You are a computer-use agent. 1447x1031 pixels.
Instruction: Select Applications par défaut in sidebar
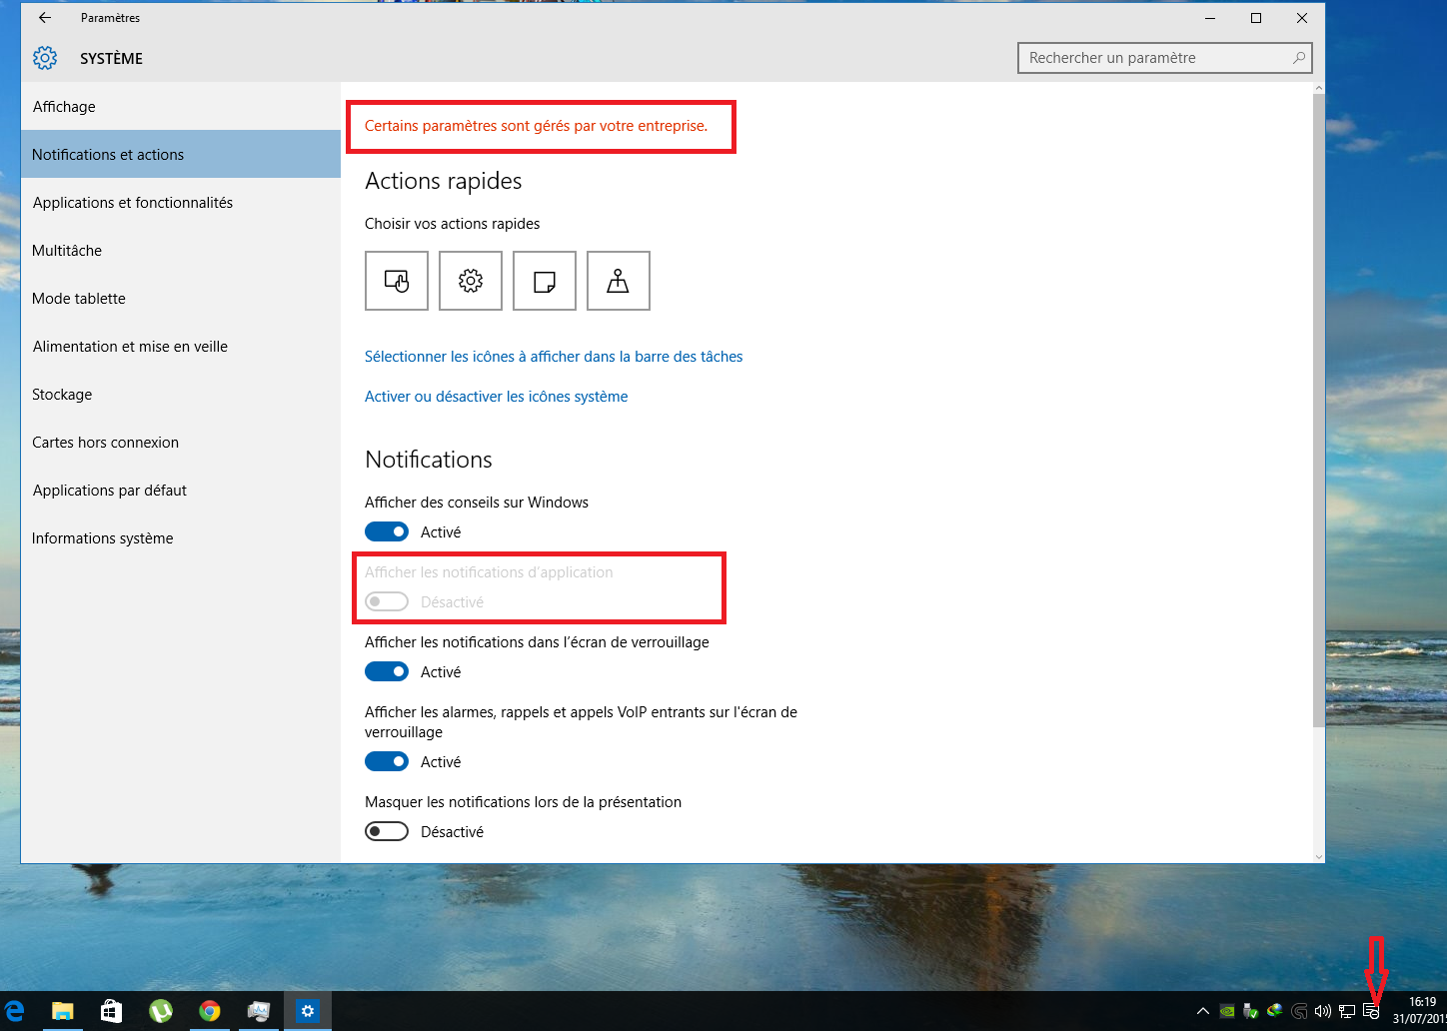(110, 491)
